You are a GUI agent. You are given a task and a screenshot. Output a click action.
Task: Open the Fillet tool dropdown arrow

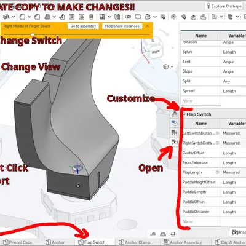tap(29, 17)
